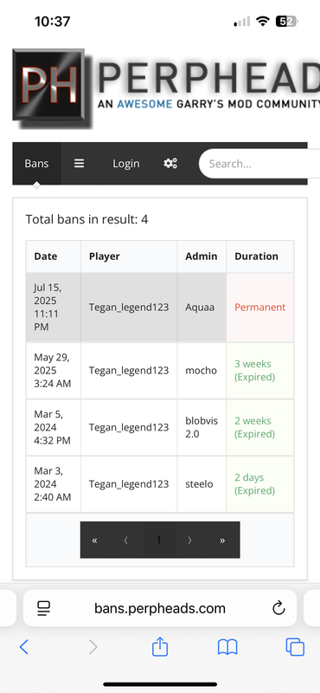Show open Safari tabs
The height and width of the screenshot is (693, 320).
(x=295, y=647)
